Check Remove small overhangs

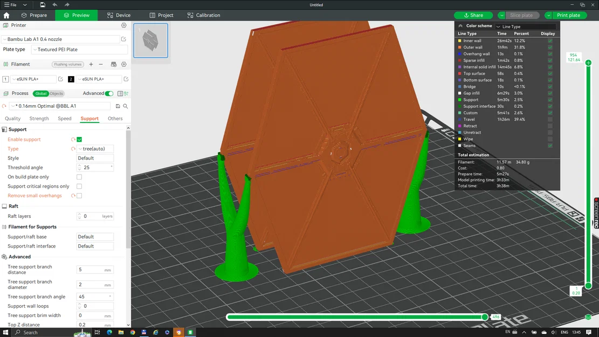point(79,196)
